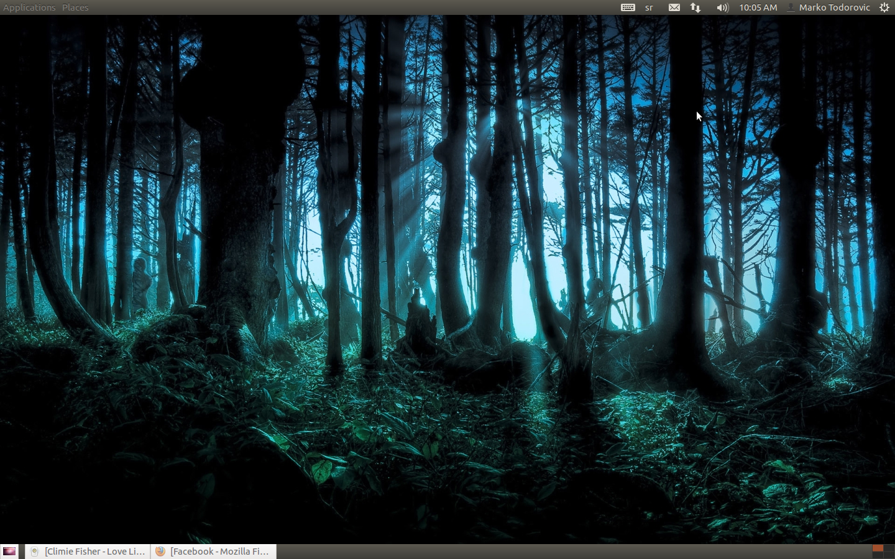Open the volume speaker indicator

pos(722,7)
